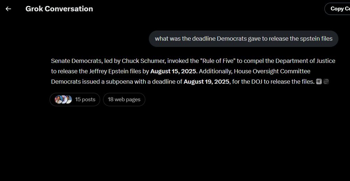Select the first avatar in posts pill
Screen dimensions: 350x181
point(58,100)
